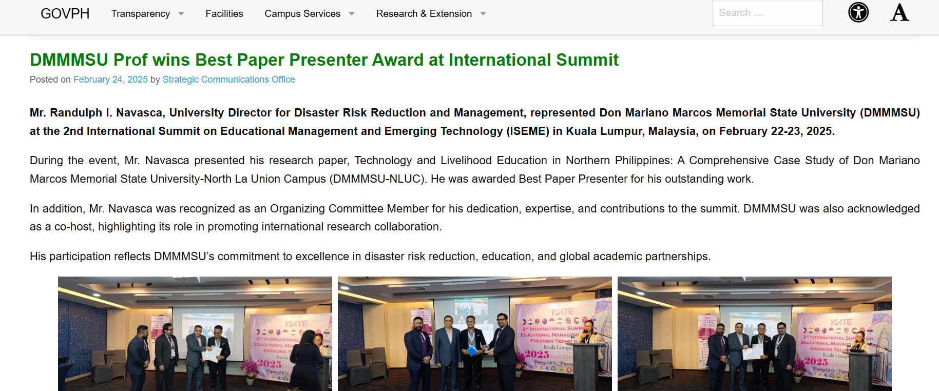Open the Transparency menu

(141, 14)
